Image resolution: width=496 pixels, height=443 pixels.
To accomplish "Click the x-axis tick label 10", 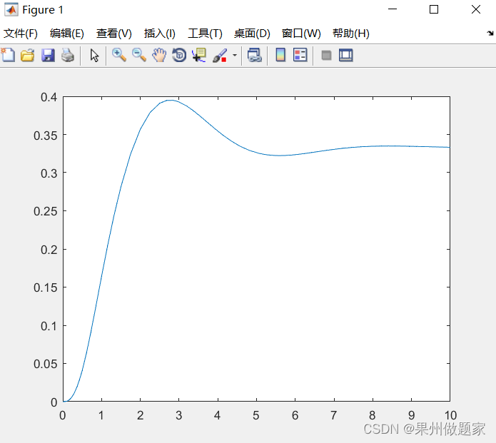I will pyautogui.click(x=450, y=415).
